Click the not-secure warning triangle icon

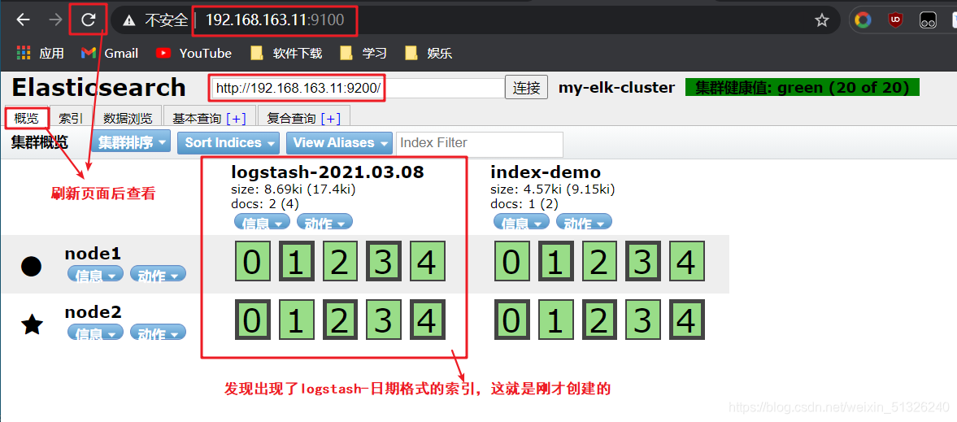[128, 21]
